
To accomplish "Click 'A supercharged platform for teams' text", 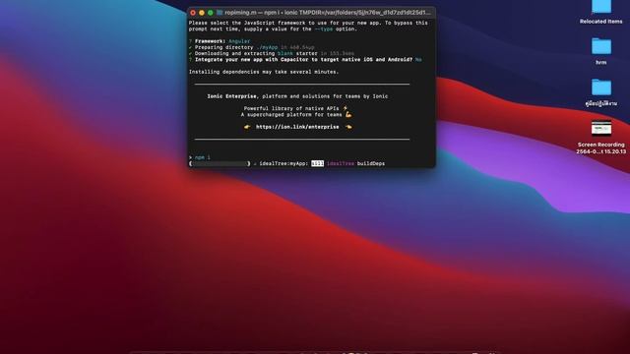I will (291, 115).
